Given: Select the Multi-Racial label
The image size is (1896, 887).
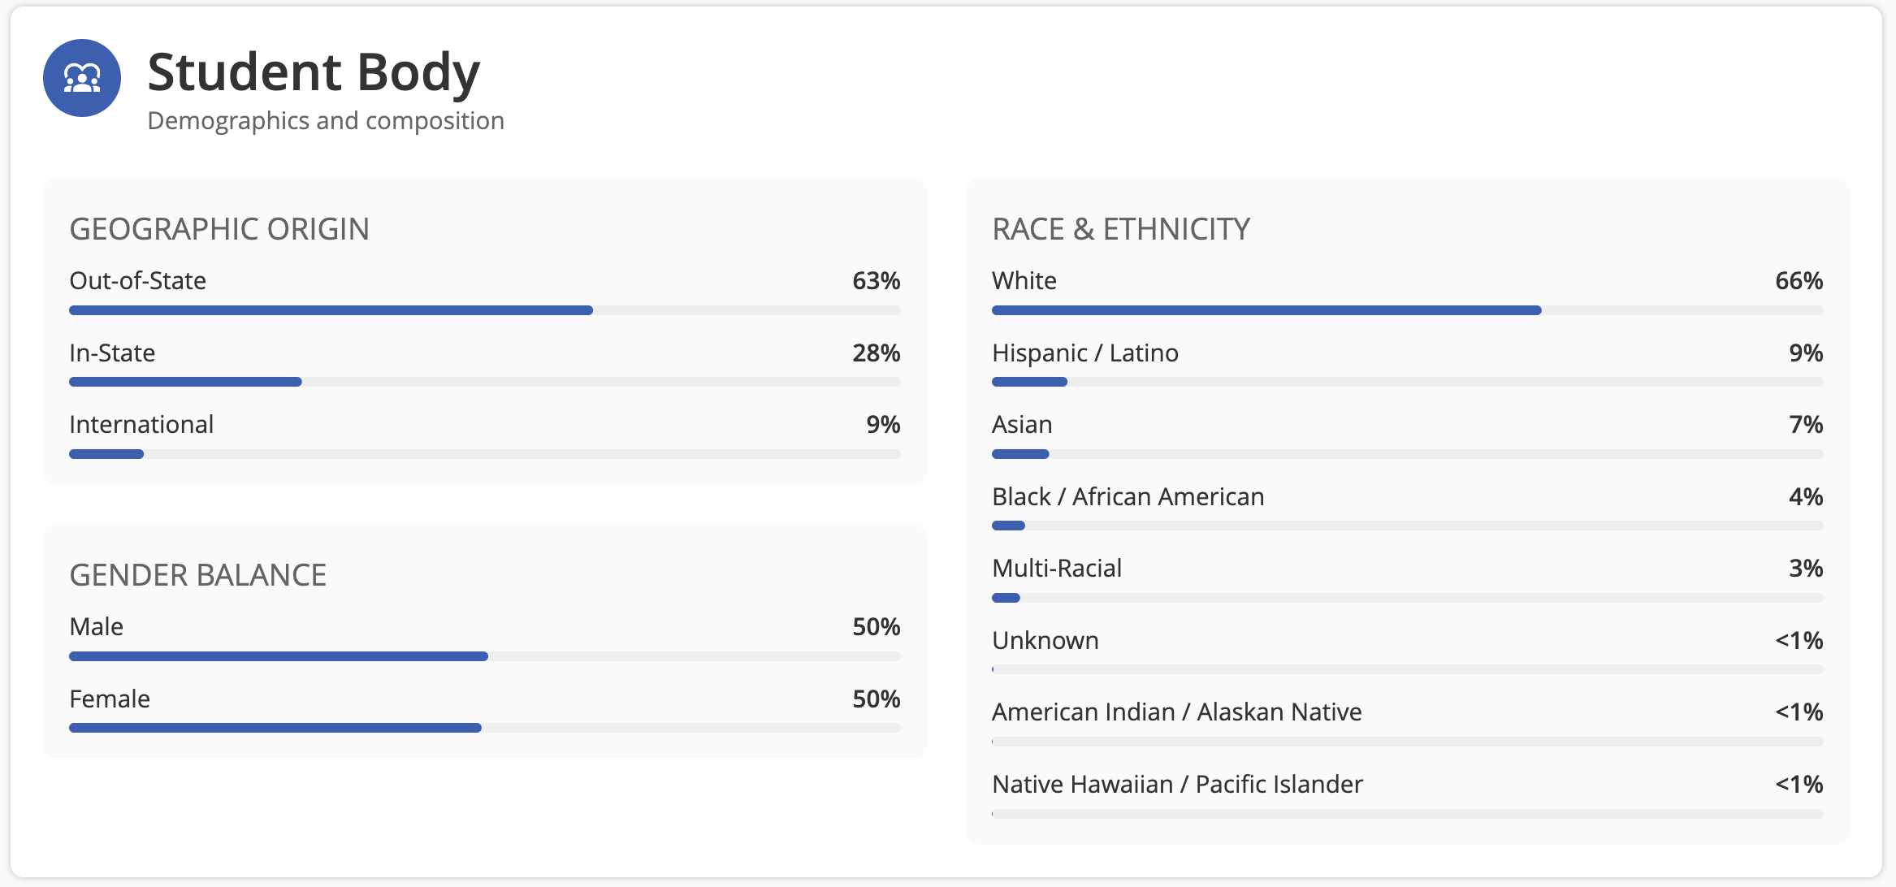Looking at the screenshot, I should click(x=1057, y=568).
